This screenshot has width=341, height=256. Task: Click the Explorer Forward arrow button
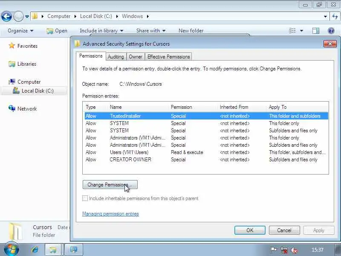pyautogui.click(x=18, y=16)
